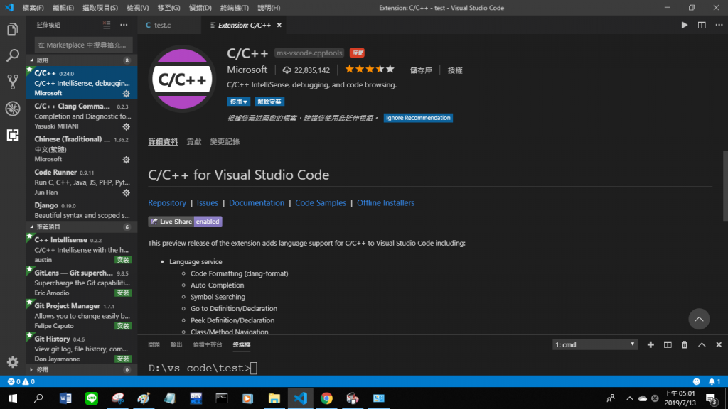The width and height of the screenshot is (728, 409).
Task: Open the feedback smiley in status bar
Action: (697, 381)
